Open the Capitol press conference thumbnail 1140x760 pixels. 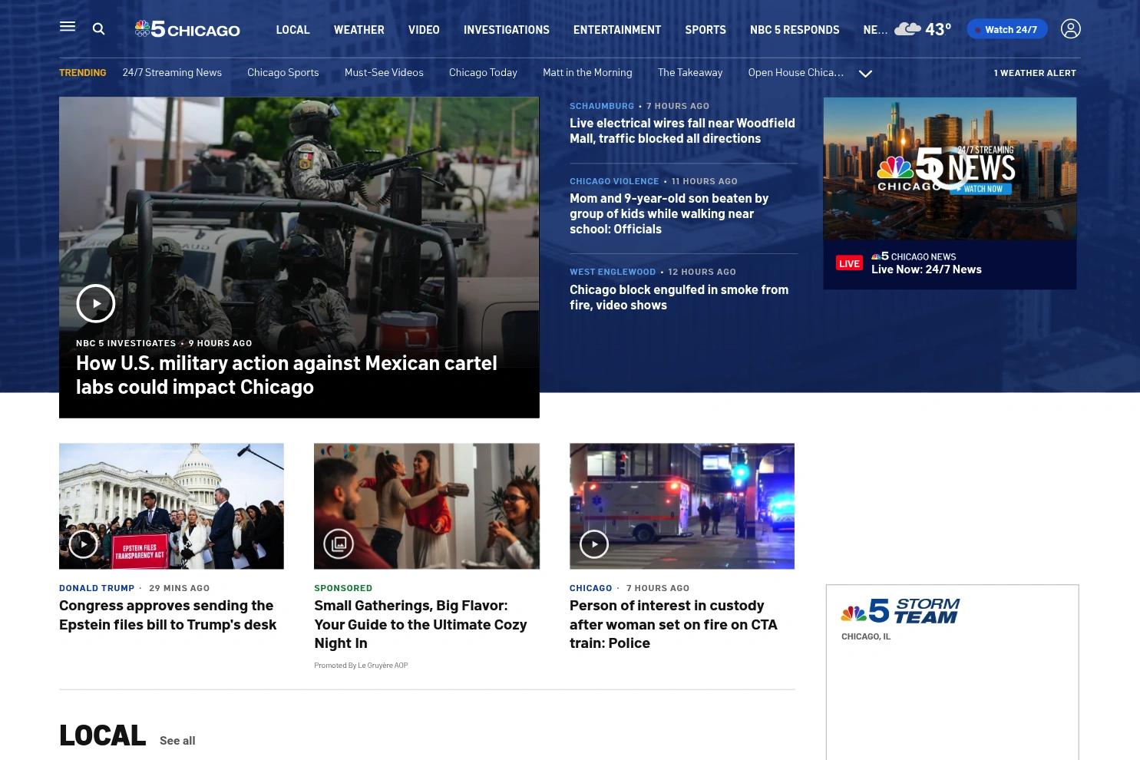[x=171, y=506]
